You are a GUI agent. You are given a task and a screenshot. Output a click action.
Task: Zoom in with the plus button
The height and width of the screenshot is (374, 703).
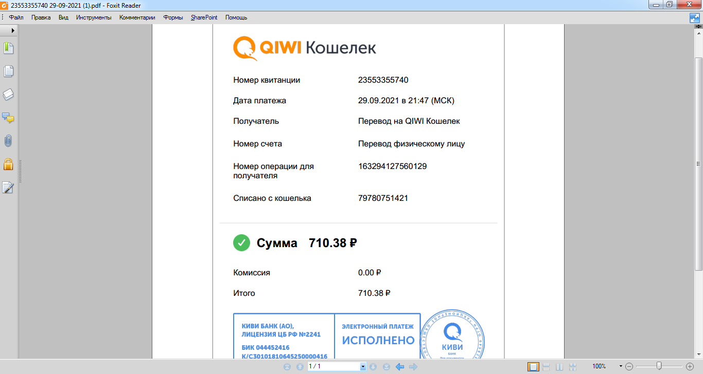(690, 367)
